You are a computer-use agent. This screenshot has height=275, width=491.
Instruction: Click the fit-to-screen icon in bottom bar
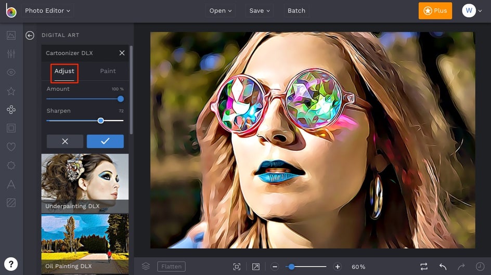237,267
